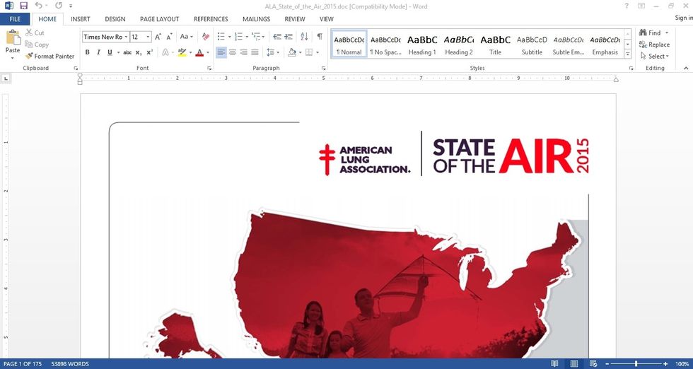693x369 pixels.
Task: Click the Redo icon in title bar
Action: pos(59,6)
